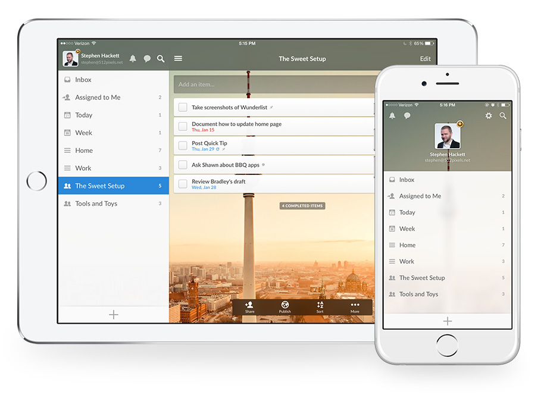Image resolution: width=544 pixels, height=398 pixels.
Task: Check off Document how to update home page
Action: [183, 127]
